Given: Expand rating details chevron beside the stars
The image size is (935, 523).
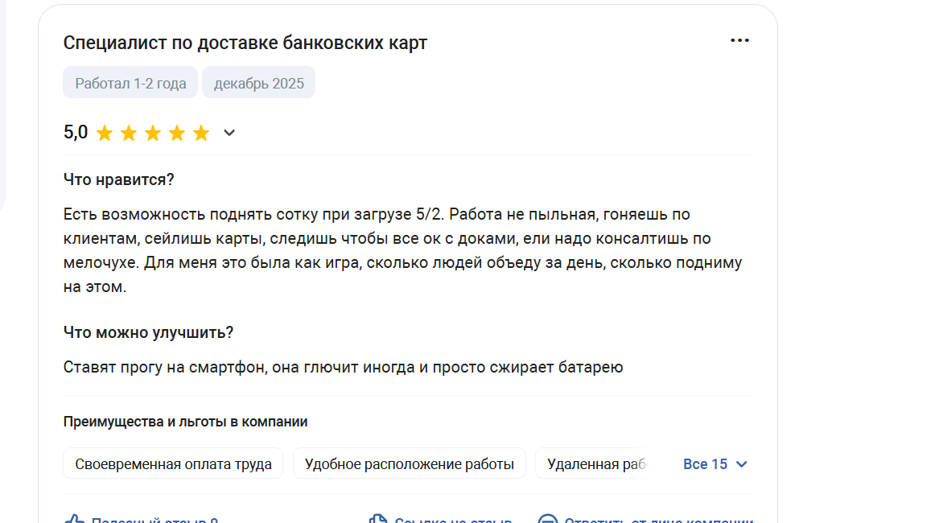Looking at the screenshot, I should (x=229, y=134).
